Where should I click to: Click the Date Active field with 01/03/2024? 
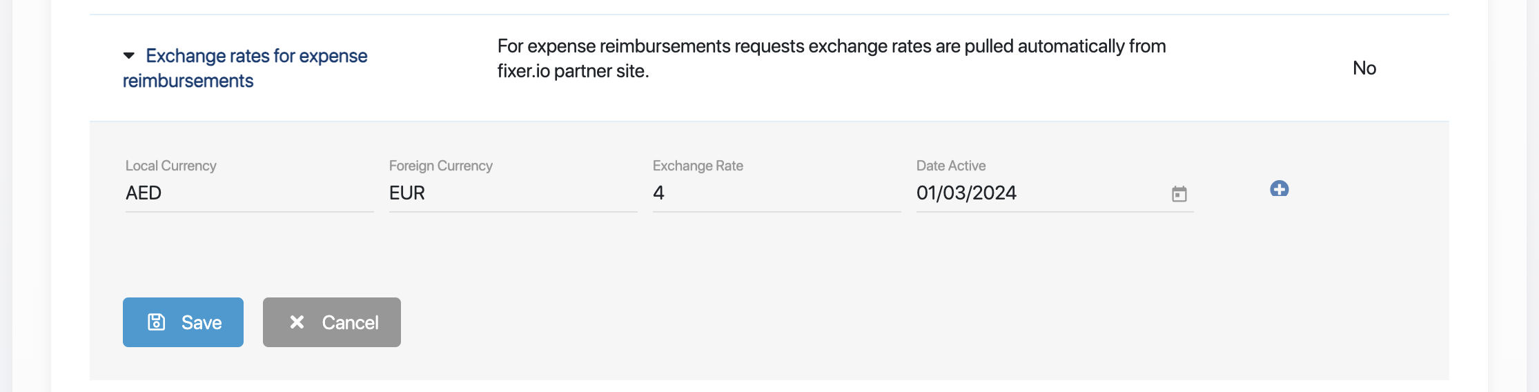pyautogui.click(x=1035, y=193)
